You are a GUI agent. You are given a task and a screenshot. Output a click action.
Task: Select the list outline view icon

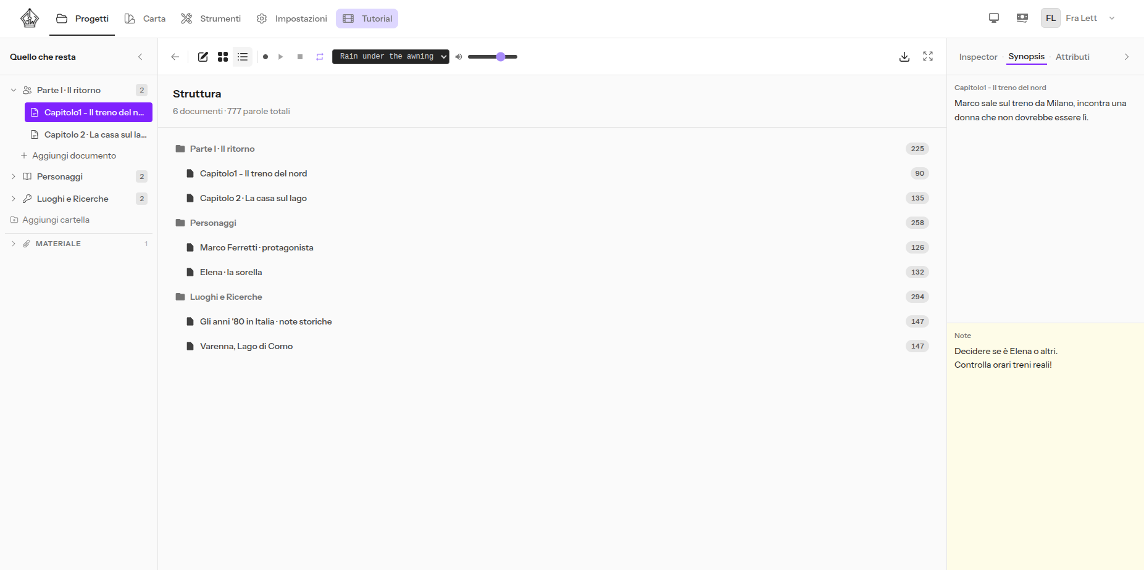243,57
